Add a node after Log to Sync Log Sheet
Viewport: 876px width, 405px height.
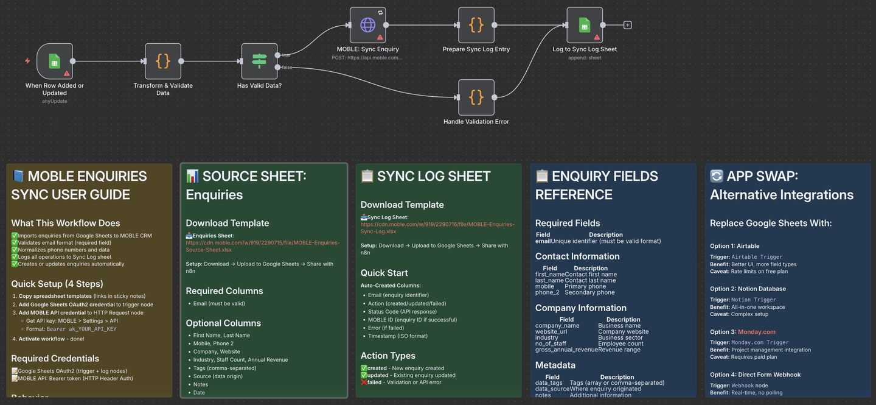pyautogui.click(x=627, y=25)
